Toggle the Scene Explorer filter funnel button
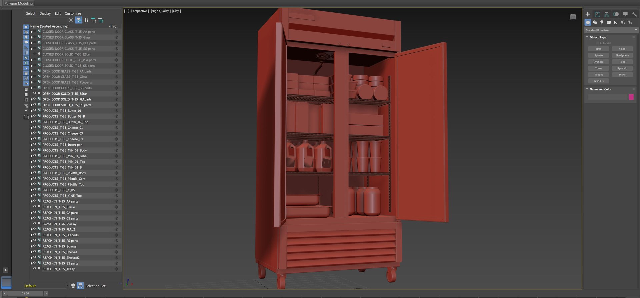 (x=78, y=20)
